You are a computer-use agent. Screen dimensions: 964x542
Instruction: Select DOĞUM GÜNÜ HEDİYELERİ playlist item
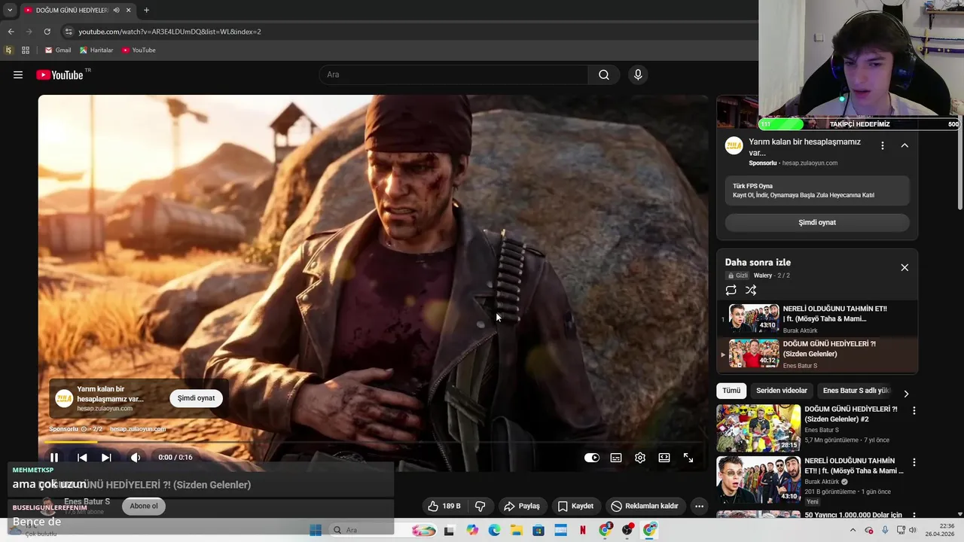[x=817, y=354]
